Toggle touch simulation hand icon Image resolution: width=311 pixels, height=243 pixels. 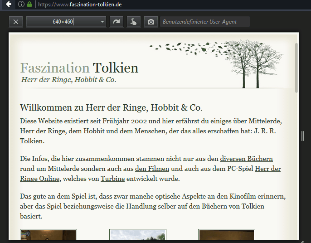pyautogui.click(x=133, y=22)
